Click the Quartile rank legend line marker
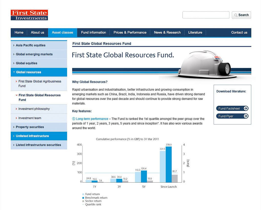This screenshot has height=210, width=261. pyautogui.click(x=83, y=205)
